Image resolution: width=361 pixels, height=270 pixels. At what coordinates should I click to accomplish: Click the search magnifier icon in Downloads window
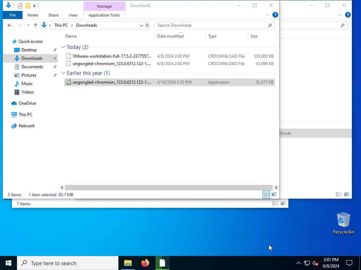tap(270, 25)
